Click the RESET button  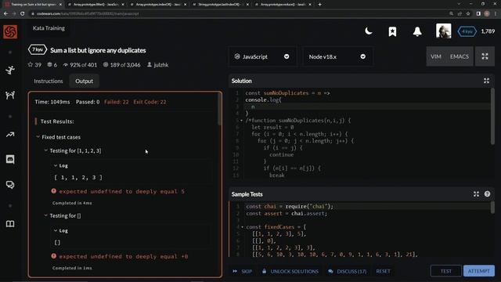coord(383,271)
